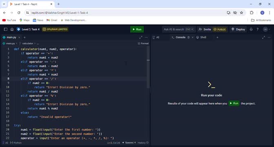Screen dimensions: 274x147
Task: Click the Deploy button
Action: 238,29
